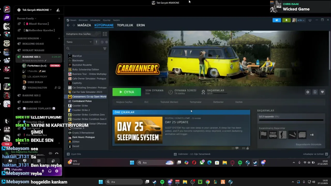The width and height of the screenshot is (331, 186).
Task: Expand the er3n account dropdown in Steam
Action: point(299,20)
